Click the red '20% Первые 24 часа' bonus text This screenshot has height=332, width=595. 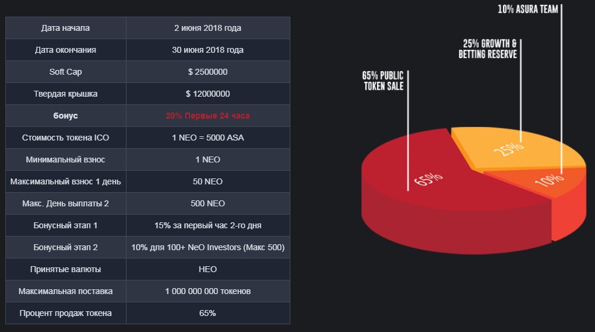point(208,116)
